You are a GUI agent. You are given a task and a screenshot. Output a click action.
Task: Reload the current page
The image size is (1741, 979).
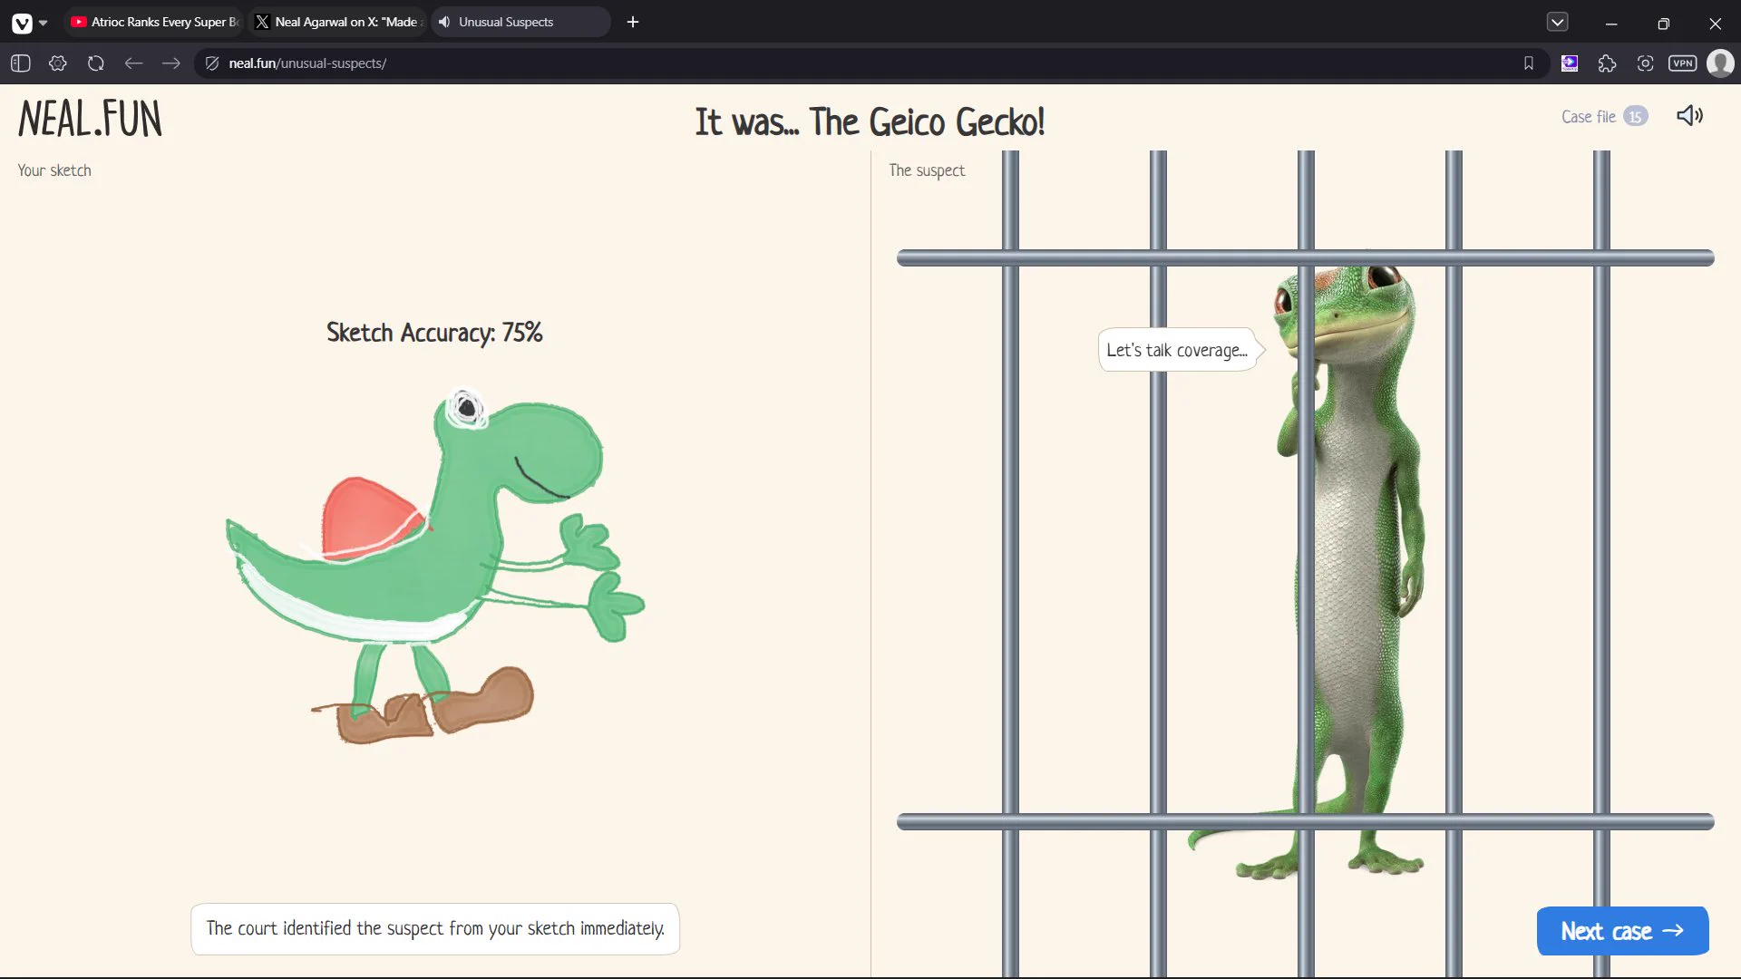[x=96, y=63]
